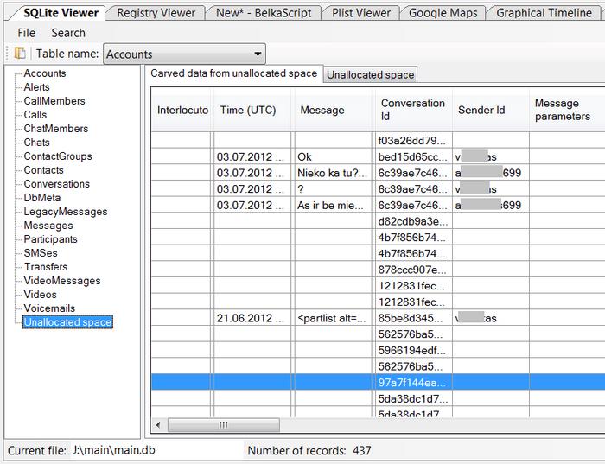Switch to the Registry Viewer tab
The image size is (605, 464).
[156, 13]
